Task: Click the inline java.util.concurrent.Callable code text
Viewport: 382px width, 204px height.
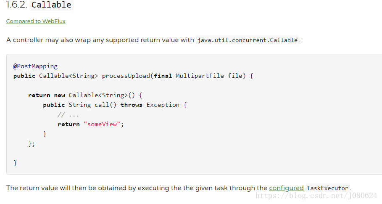Action: [247, 40]
